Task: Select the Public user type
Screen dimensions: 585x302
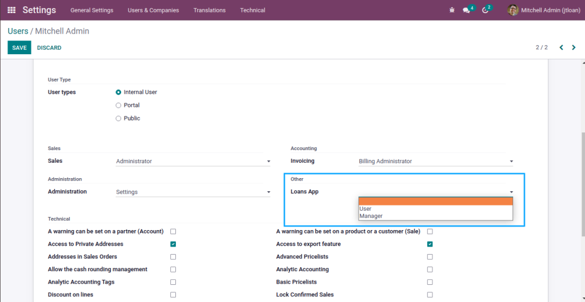Action: coord(119,118)
